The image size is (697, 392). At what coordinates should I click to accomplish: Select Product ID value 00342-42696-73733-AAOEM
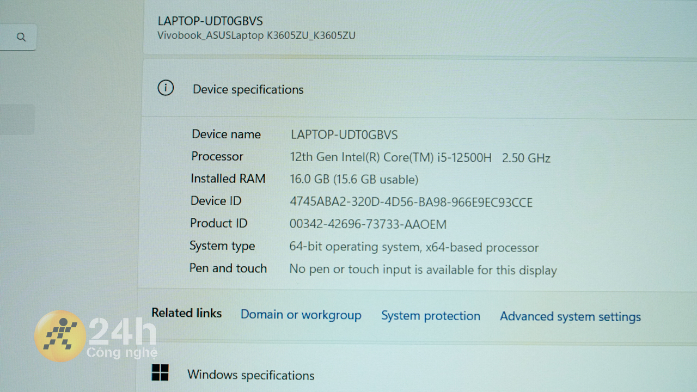368,224
